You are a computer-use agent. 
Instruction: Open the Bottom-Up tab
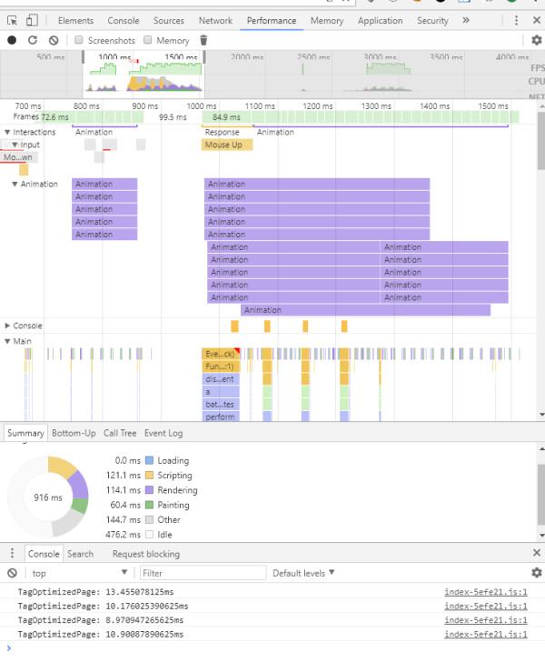(74, 433)
